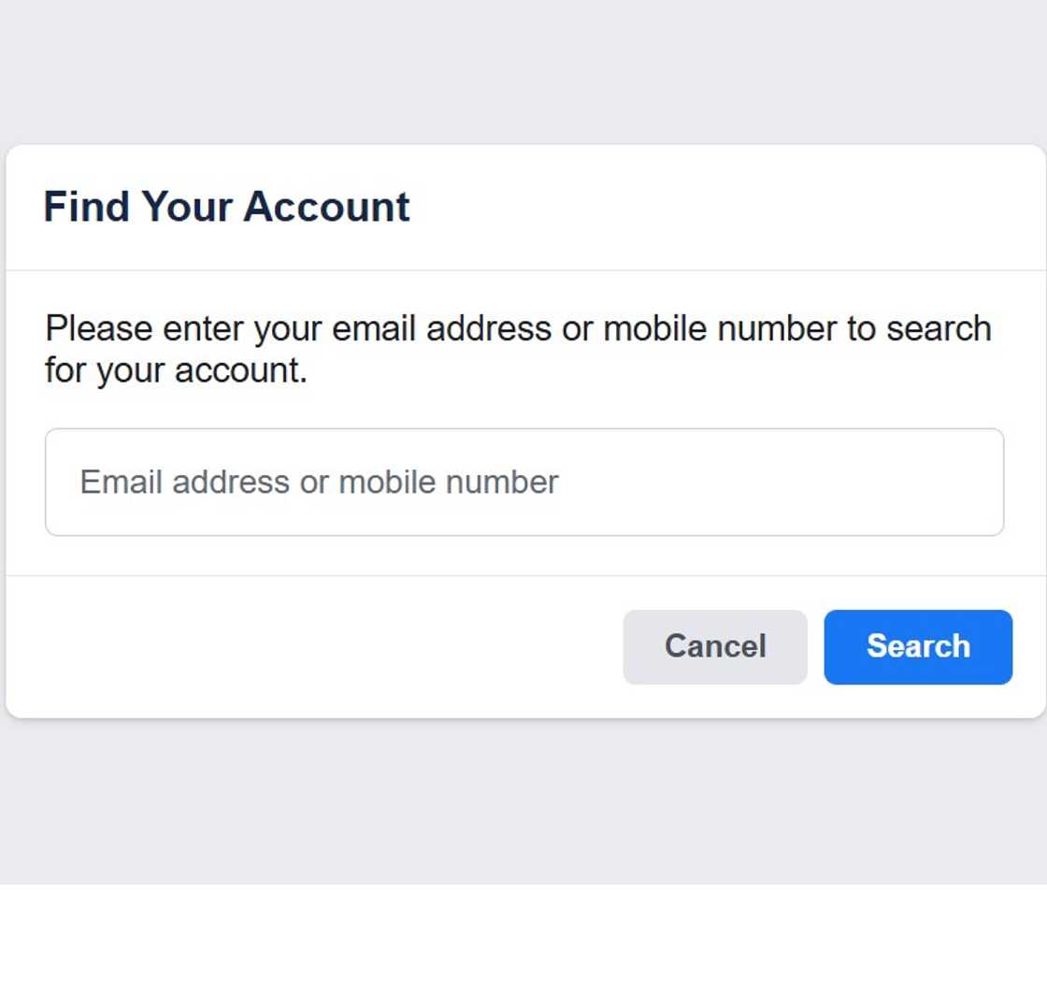This screenshot has height=998, width=1047.
Task: Click the instruction text about entering email
Action: [518, 347]
